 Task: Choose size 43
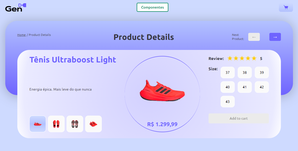pos(228,102)
